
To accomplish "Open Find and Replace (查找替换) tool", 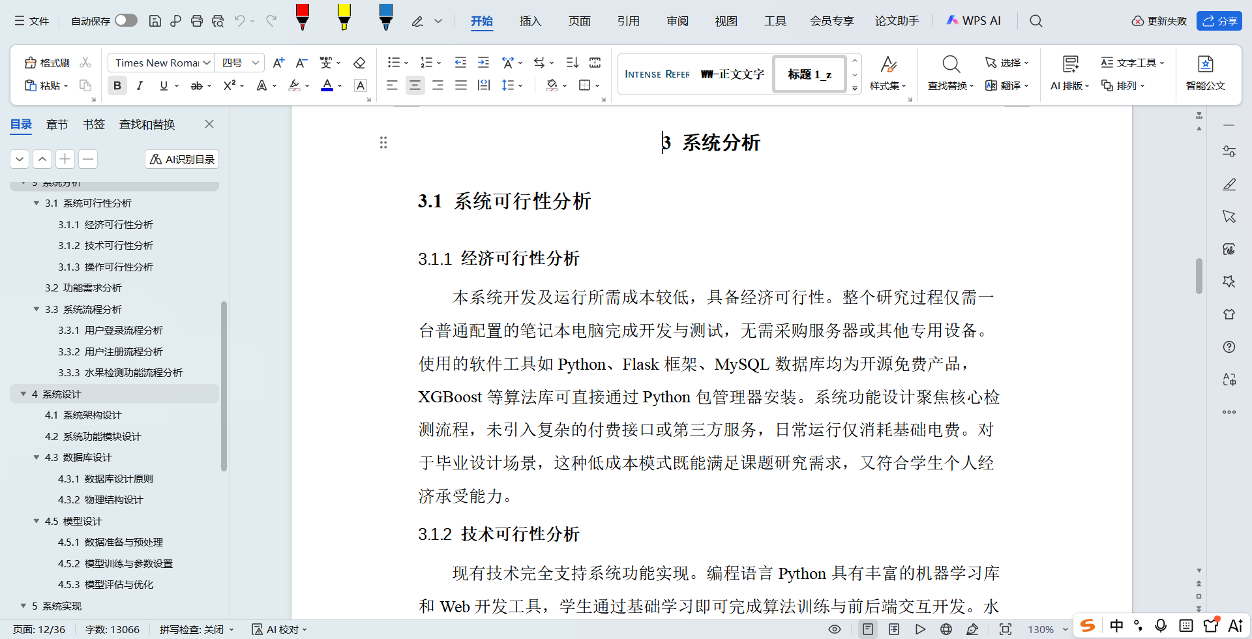I will (x=951, y=73).
